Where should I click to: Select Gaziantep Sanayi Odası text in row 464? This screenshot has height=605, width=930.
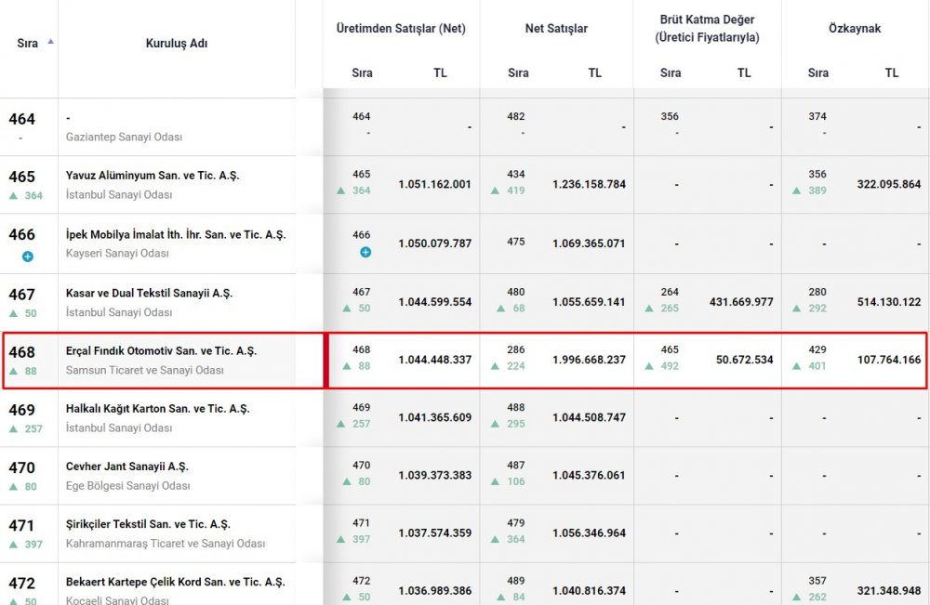coord(124,137)
